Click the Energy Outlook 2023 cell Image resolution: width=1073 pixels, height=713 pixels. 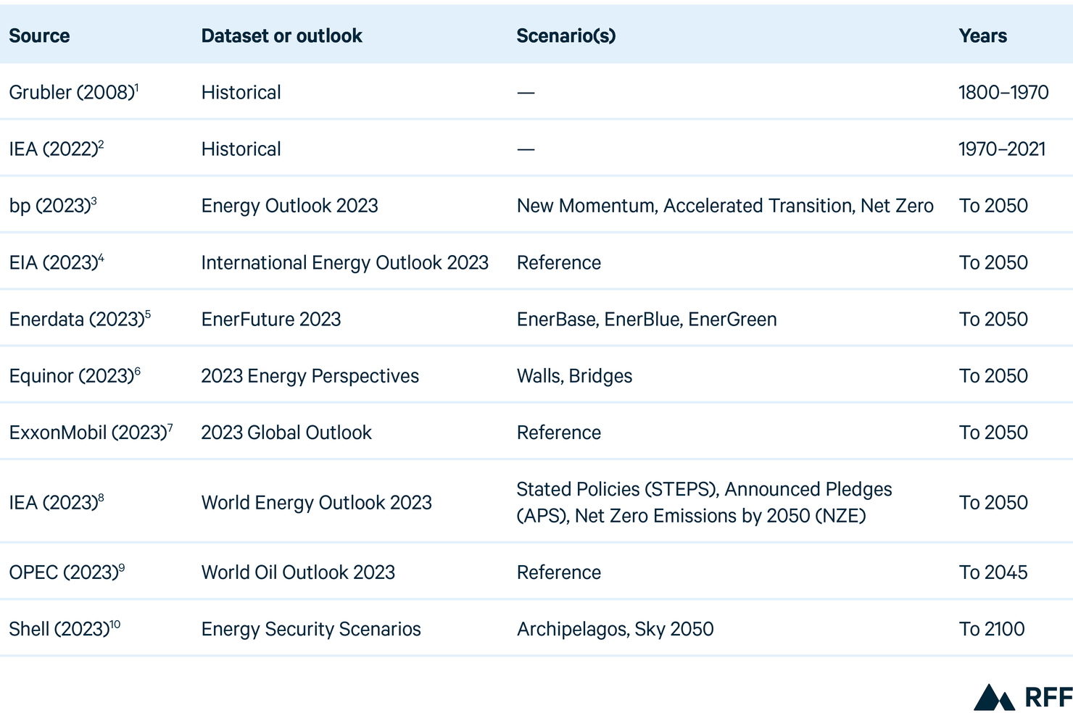[x=289, y=205]
